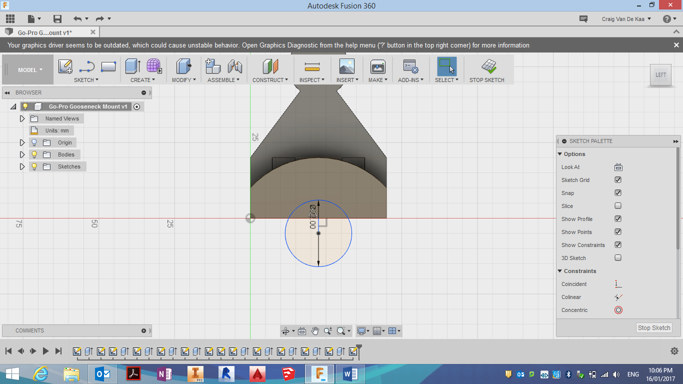Select the Pan hand tool

[x=315, y=331]
